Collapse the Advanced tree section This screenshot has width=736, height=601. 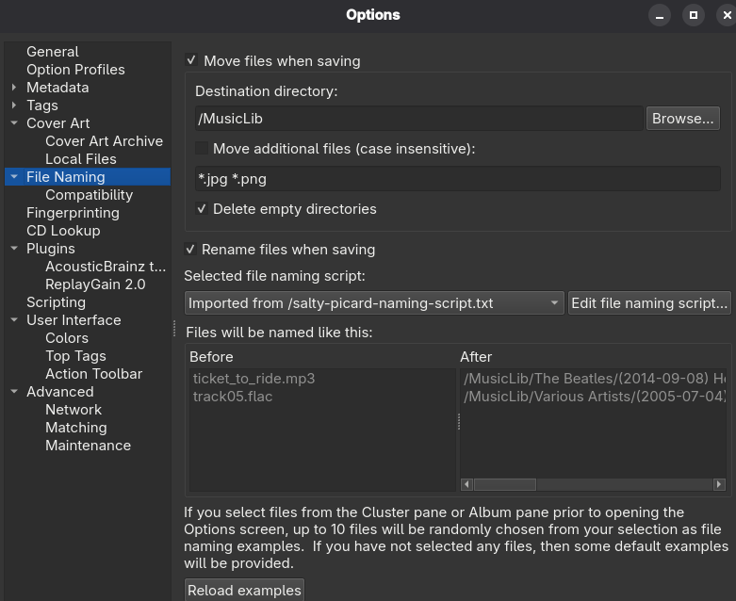pos(15,392)
